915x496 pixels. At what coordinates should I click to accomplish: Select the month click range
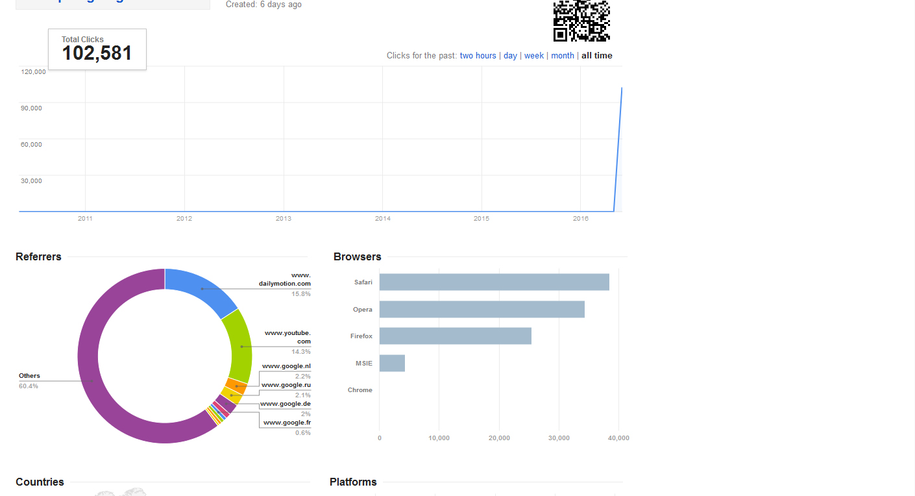(x=563, y=56)
